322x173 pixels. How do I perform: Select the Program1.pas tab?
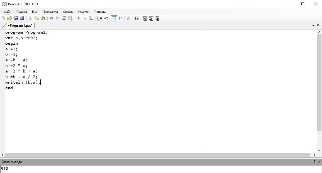coord(20,25)
